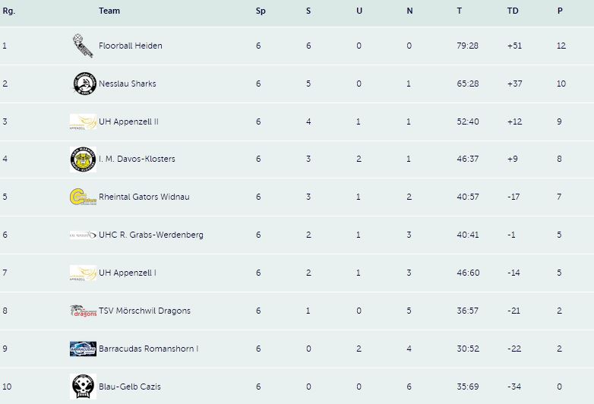Click the UH Appenzell I logo
The image size is (594, 404).
coord(83,273)
